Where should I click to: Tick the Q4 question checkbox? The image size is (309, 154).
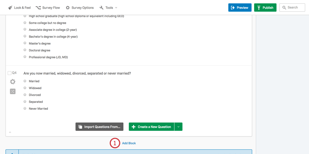point(9,73)
